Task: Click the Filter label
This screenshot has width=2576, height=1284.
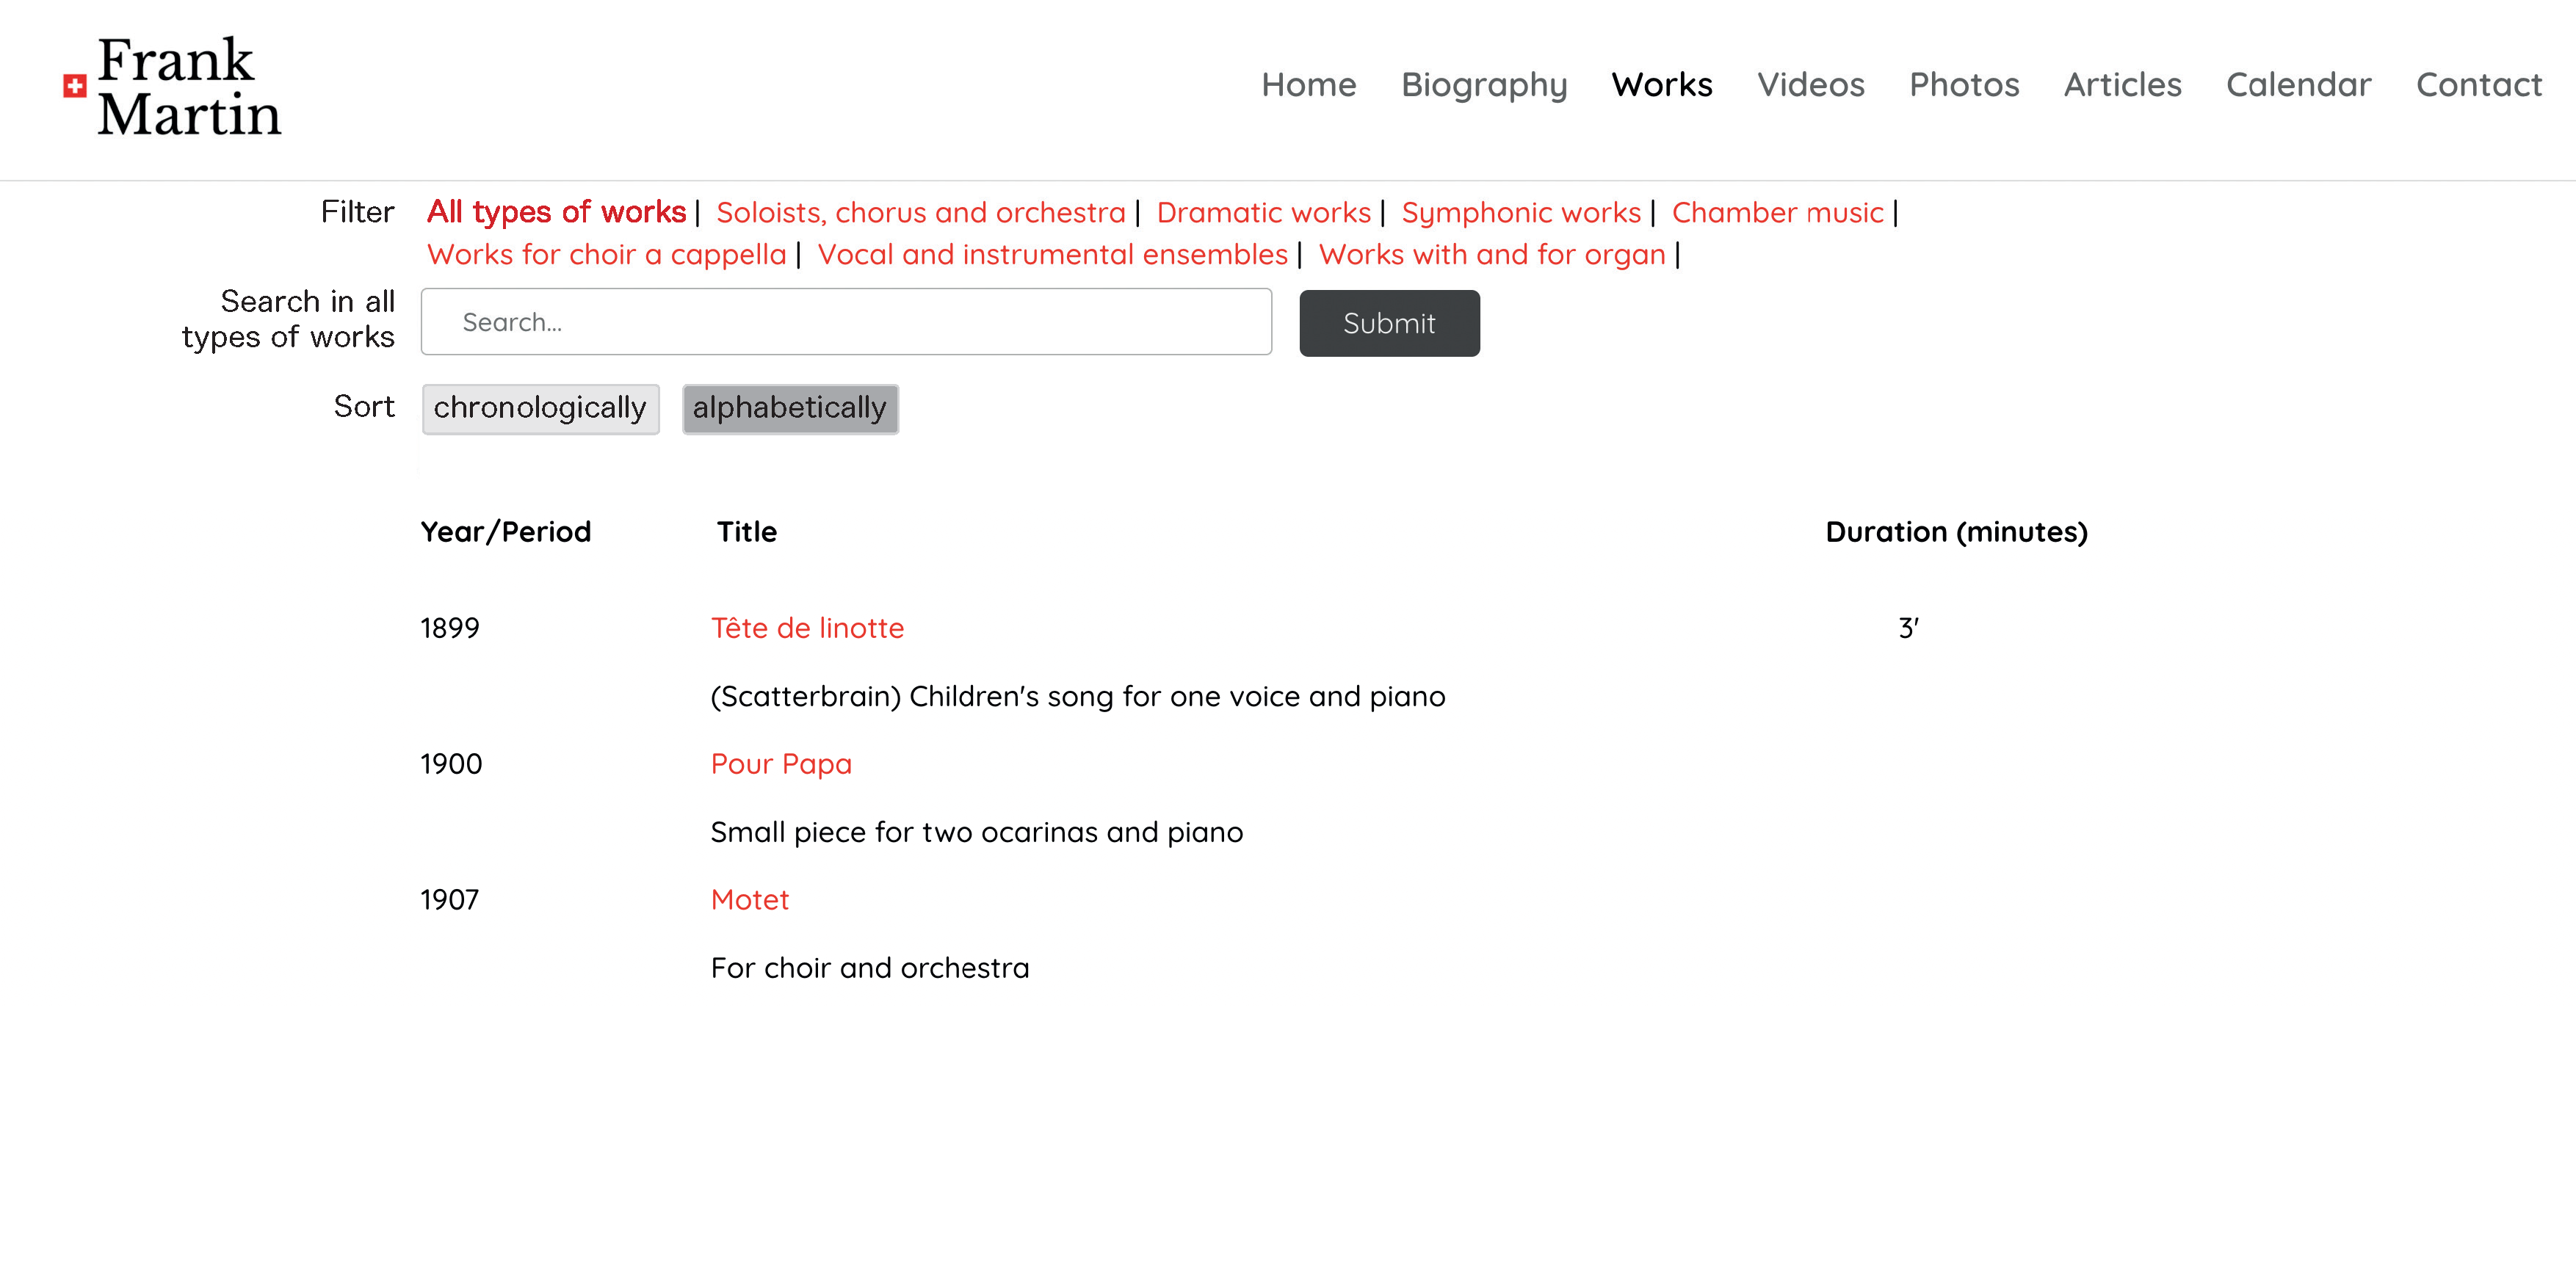Action: 357,212
